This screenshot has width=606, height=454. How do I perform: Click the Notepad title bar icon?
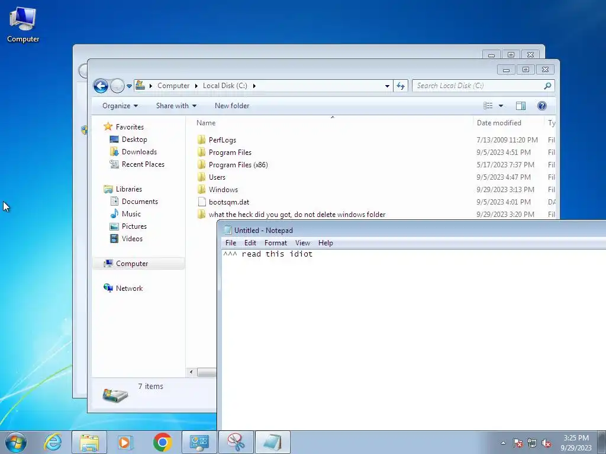pos(228,230)
